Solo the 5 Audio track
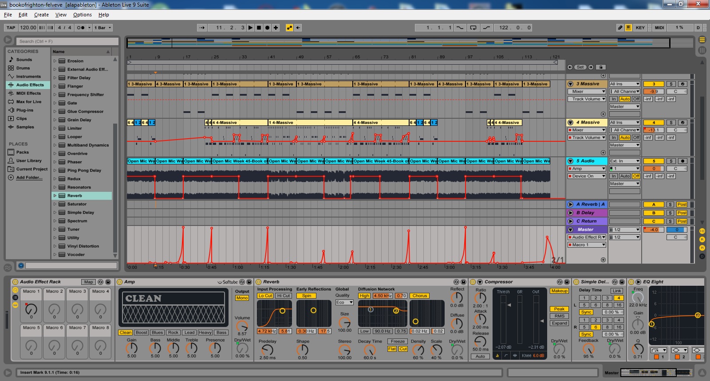This screenshot has width=710, height=381. (671, 161)
